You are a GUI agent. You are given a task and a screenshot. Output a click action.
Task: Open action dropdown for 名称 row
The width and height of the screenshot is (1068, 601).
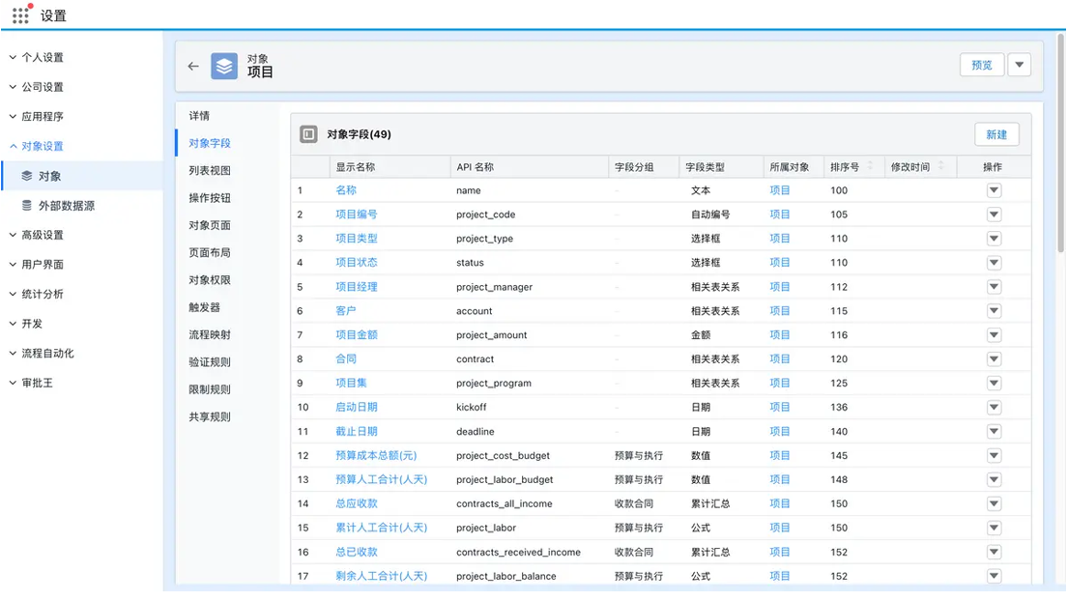pos(994,190)
